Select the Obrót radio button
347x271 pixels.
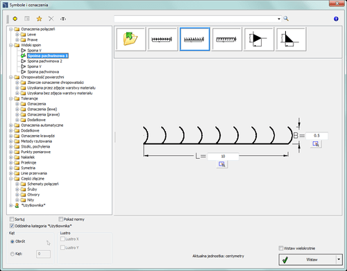coord(12,241)
